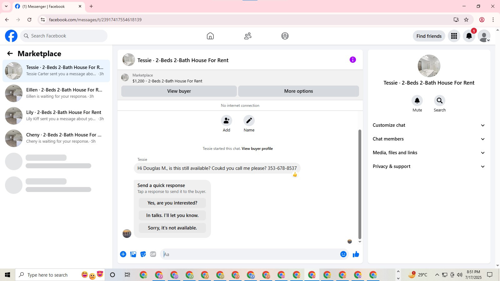This screenshot has width=500, height=281.
Task: Attach a photo file in composer
Action: point(133,254)
